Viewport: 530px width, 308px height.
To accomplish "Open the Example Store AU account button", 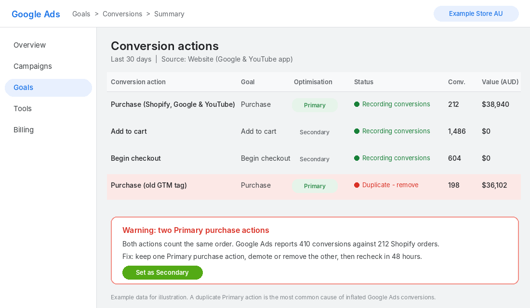I will tap(476, 13).
